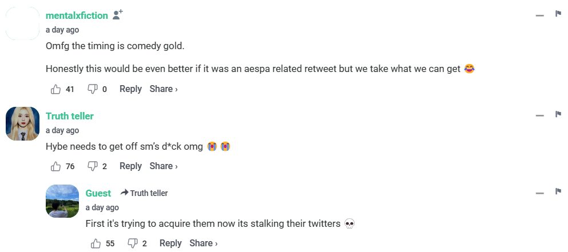This screenshot has height=252, width=568.
Task: Collapse Guest's reply
Action: 539,193
